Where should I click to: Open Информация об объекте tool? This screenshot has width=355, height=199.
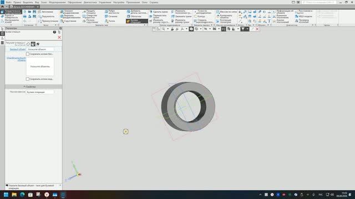(x=283, y=12)
